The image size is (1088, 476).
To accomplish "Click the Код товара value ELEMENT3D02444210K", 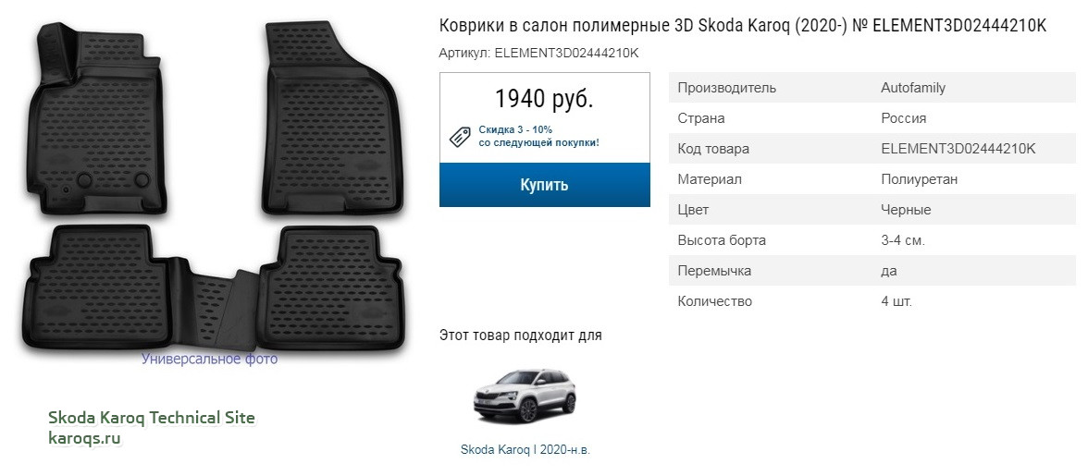I will (x=958, y=149).
